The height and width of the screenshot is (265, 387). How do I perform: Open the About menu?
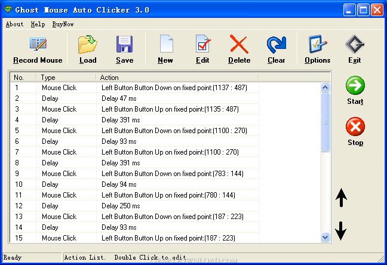14,24
